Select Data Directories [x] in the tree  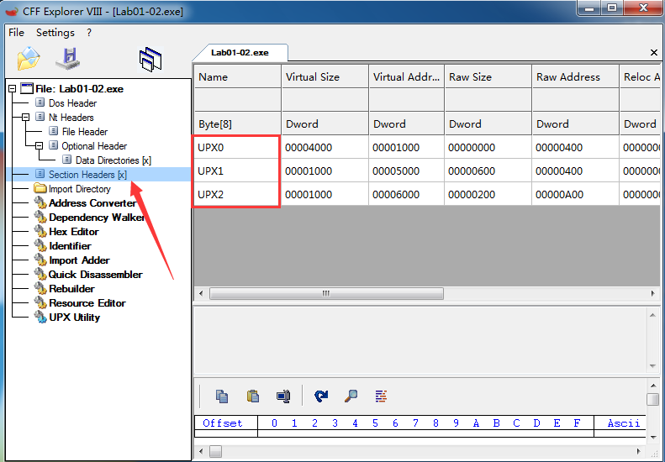[x=113, y=160]
